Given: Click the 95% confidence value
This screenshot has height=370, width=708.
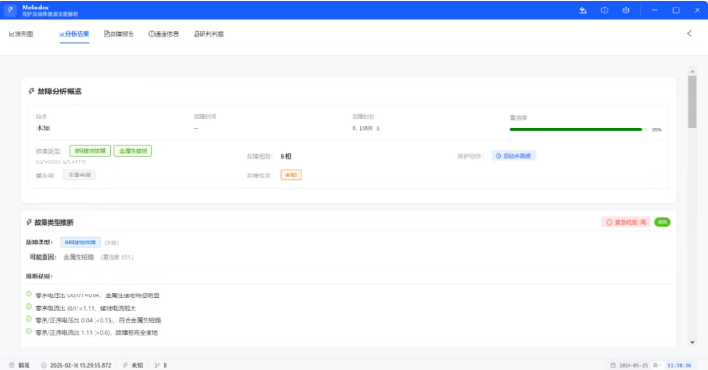Looking at the screenshot, I should (657, 130).
